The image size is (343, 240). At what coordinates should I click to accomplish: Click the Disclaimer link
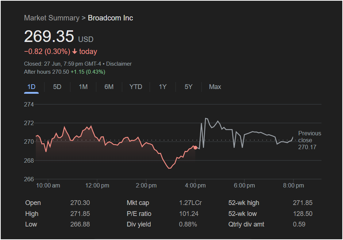[119, 64]
